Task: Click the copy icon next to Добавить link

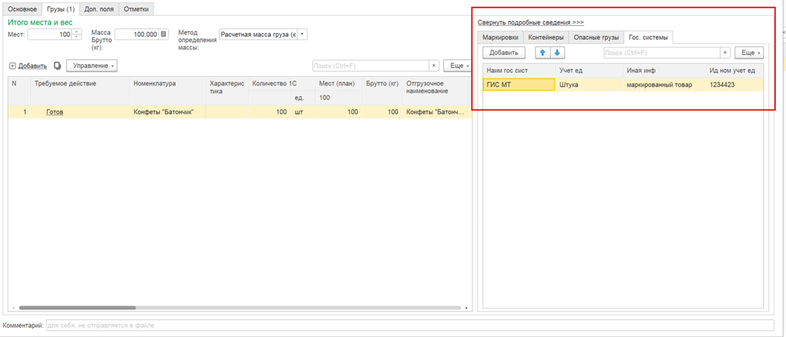Action: click(57, 66)
